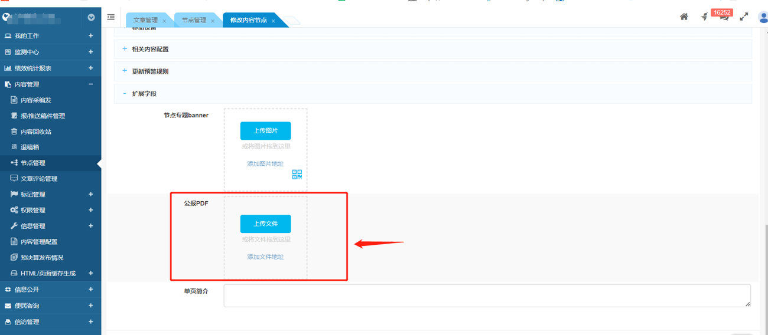Click the 上传文件 button
The height and width of the screenshot is (335, 768).
265,224
